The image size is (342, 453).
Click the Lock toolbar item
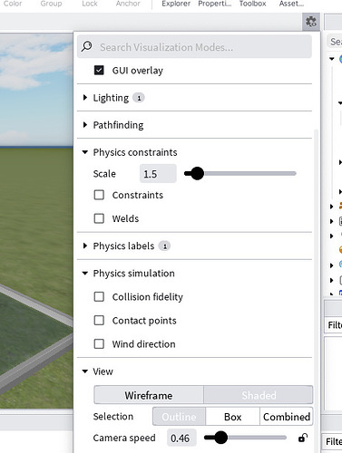coord(90,4)
